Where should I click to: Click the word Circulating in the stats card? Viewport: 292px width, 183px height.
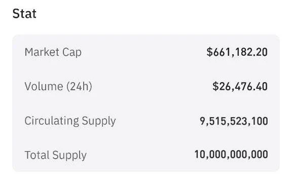[x=52, y=121]
